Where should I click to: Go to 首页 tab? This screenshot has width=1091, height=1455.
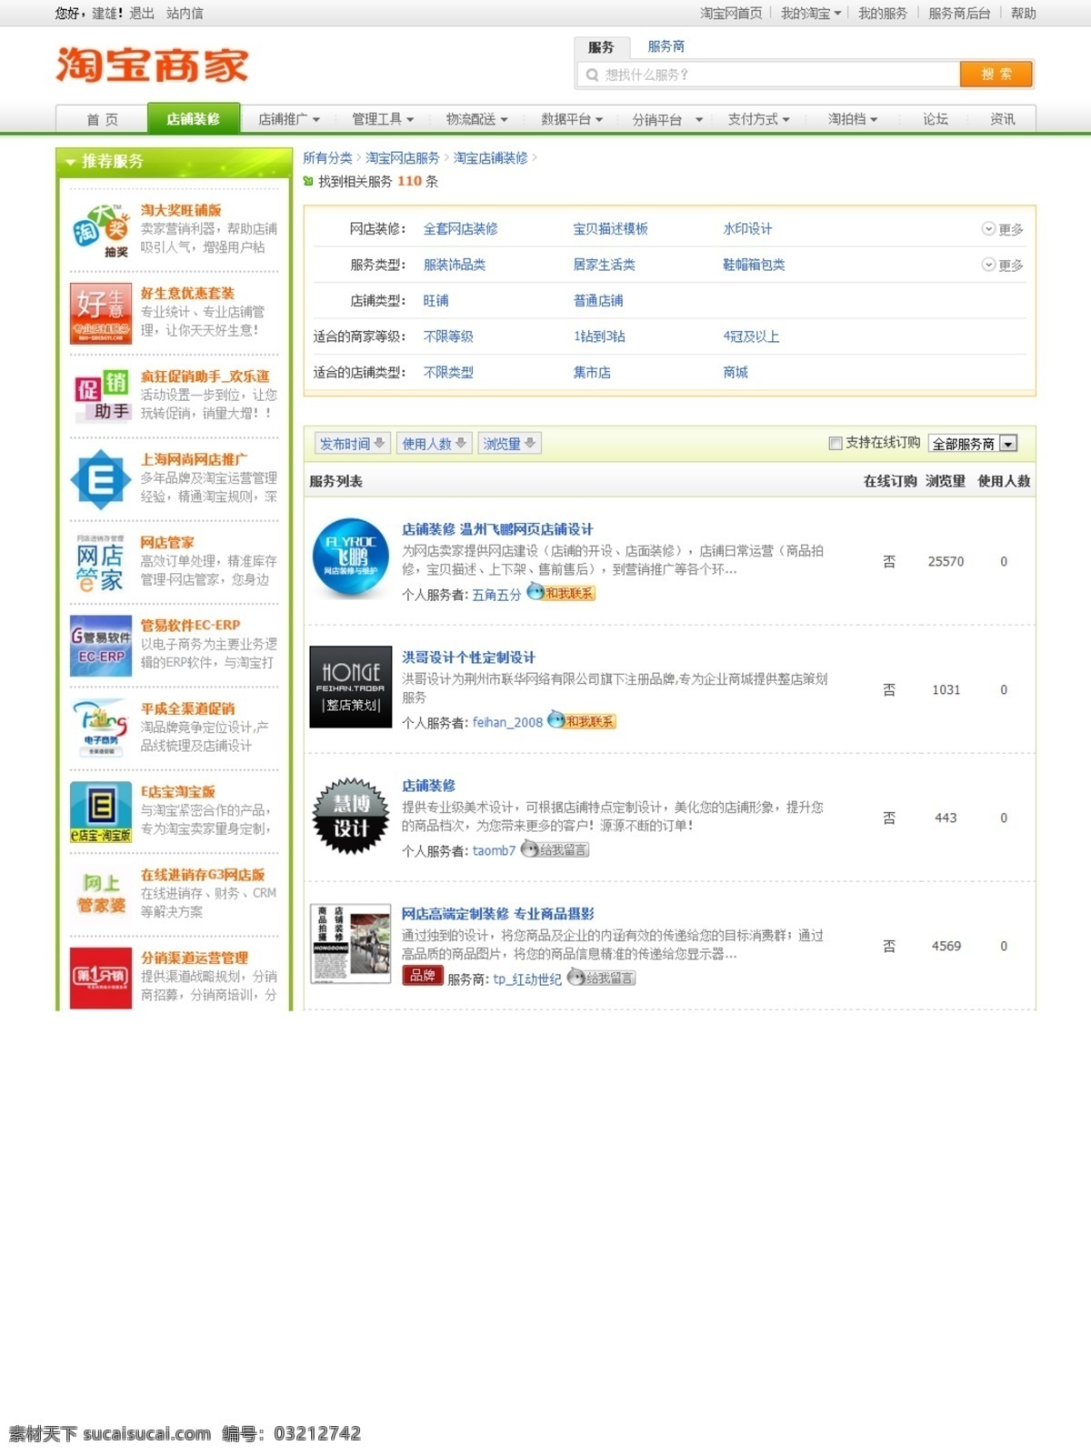(102, 119)
